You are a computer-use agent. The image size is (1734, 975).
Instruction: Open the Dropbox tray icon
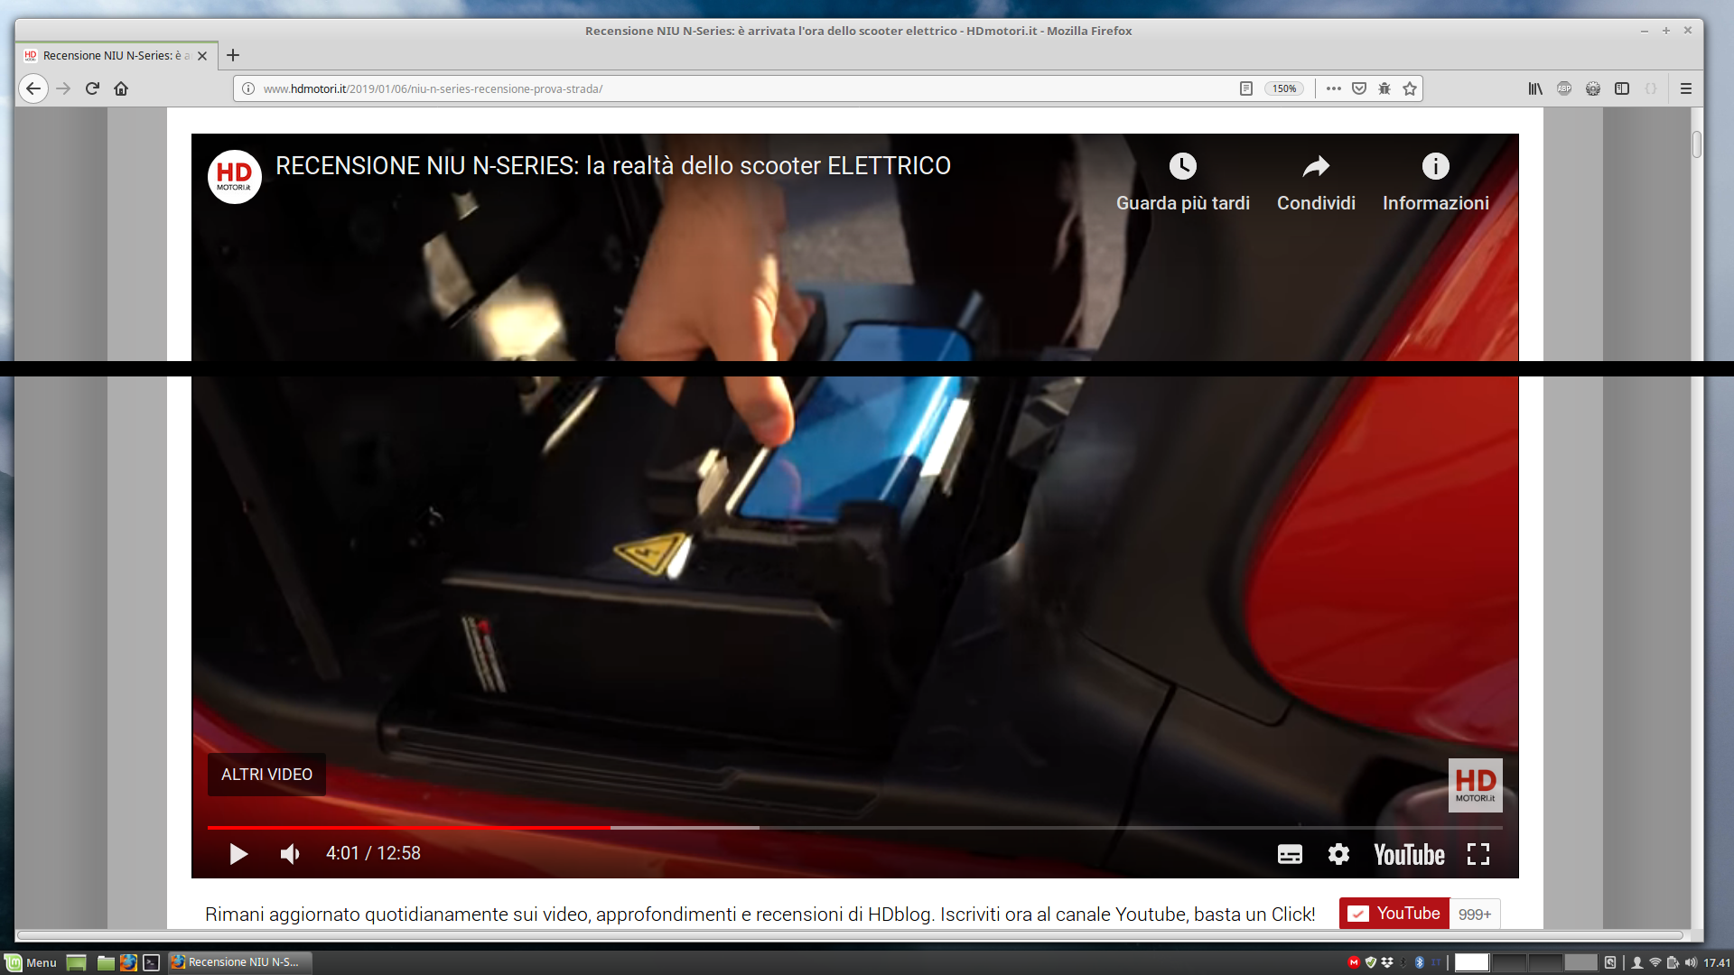1387,962
